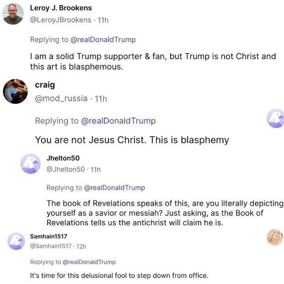Viewport: 284px width, 284px height.
Task: Click the eagle avatar beside craig's reply
Action: (275, 118)
